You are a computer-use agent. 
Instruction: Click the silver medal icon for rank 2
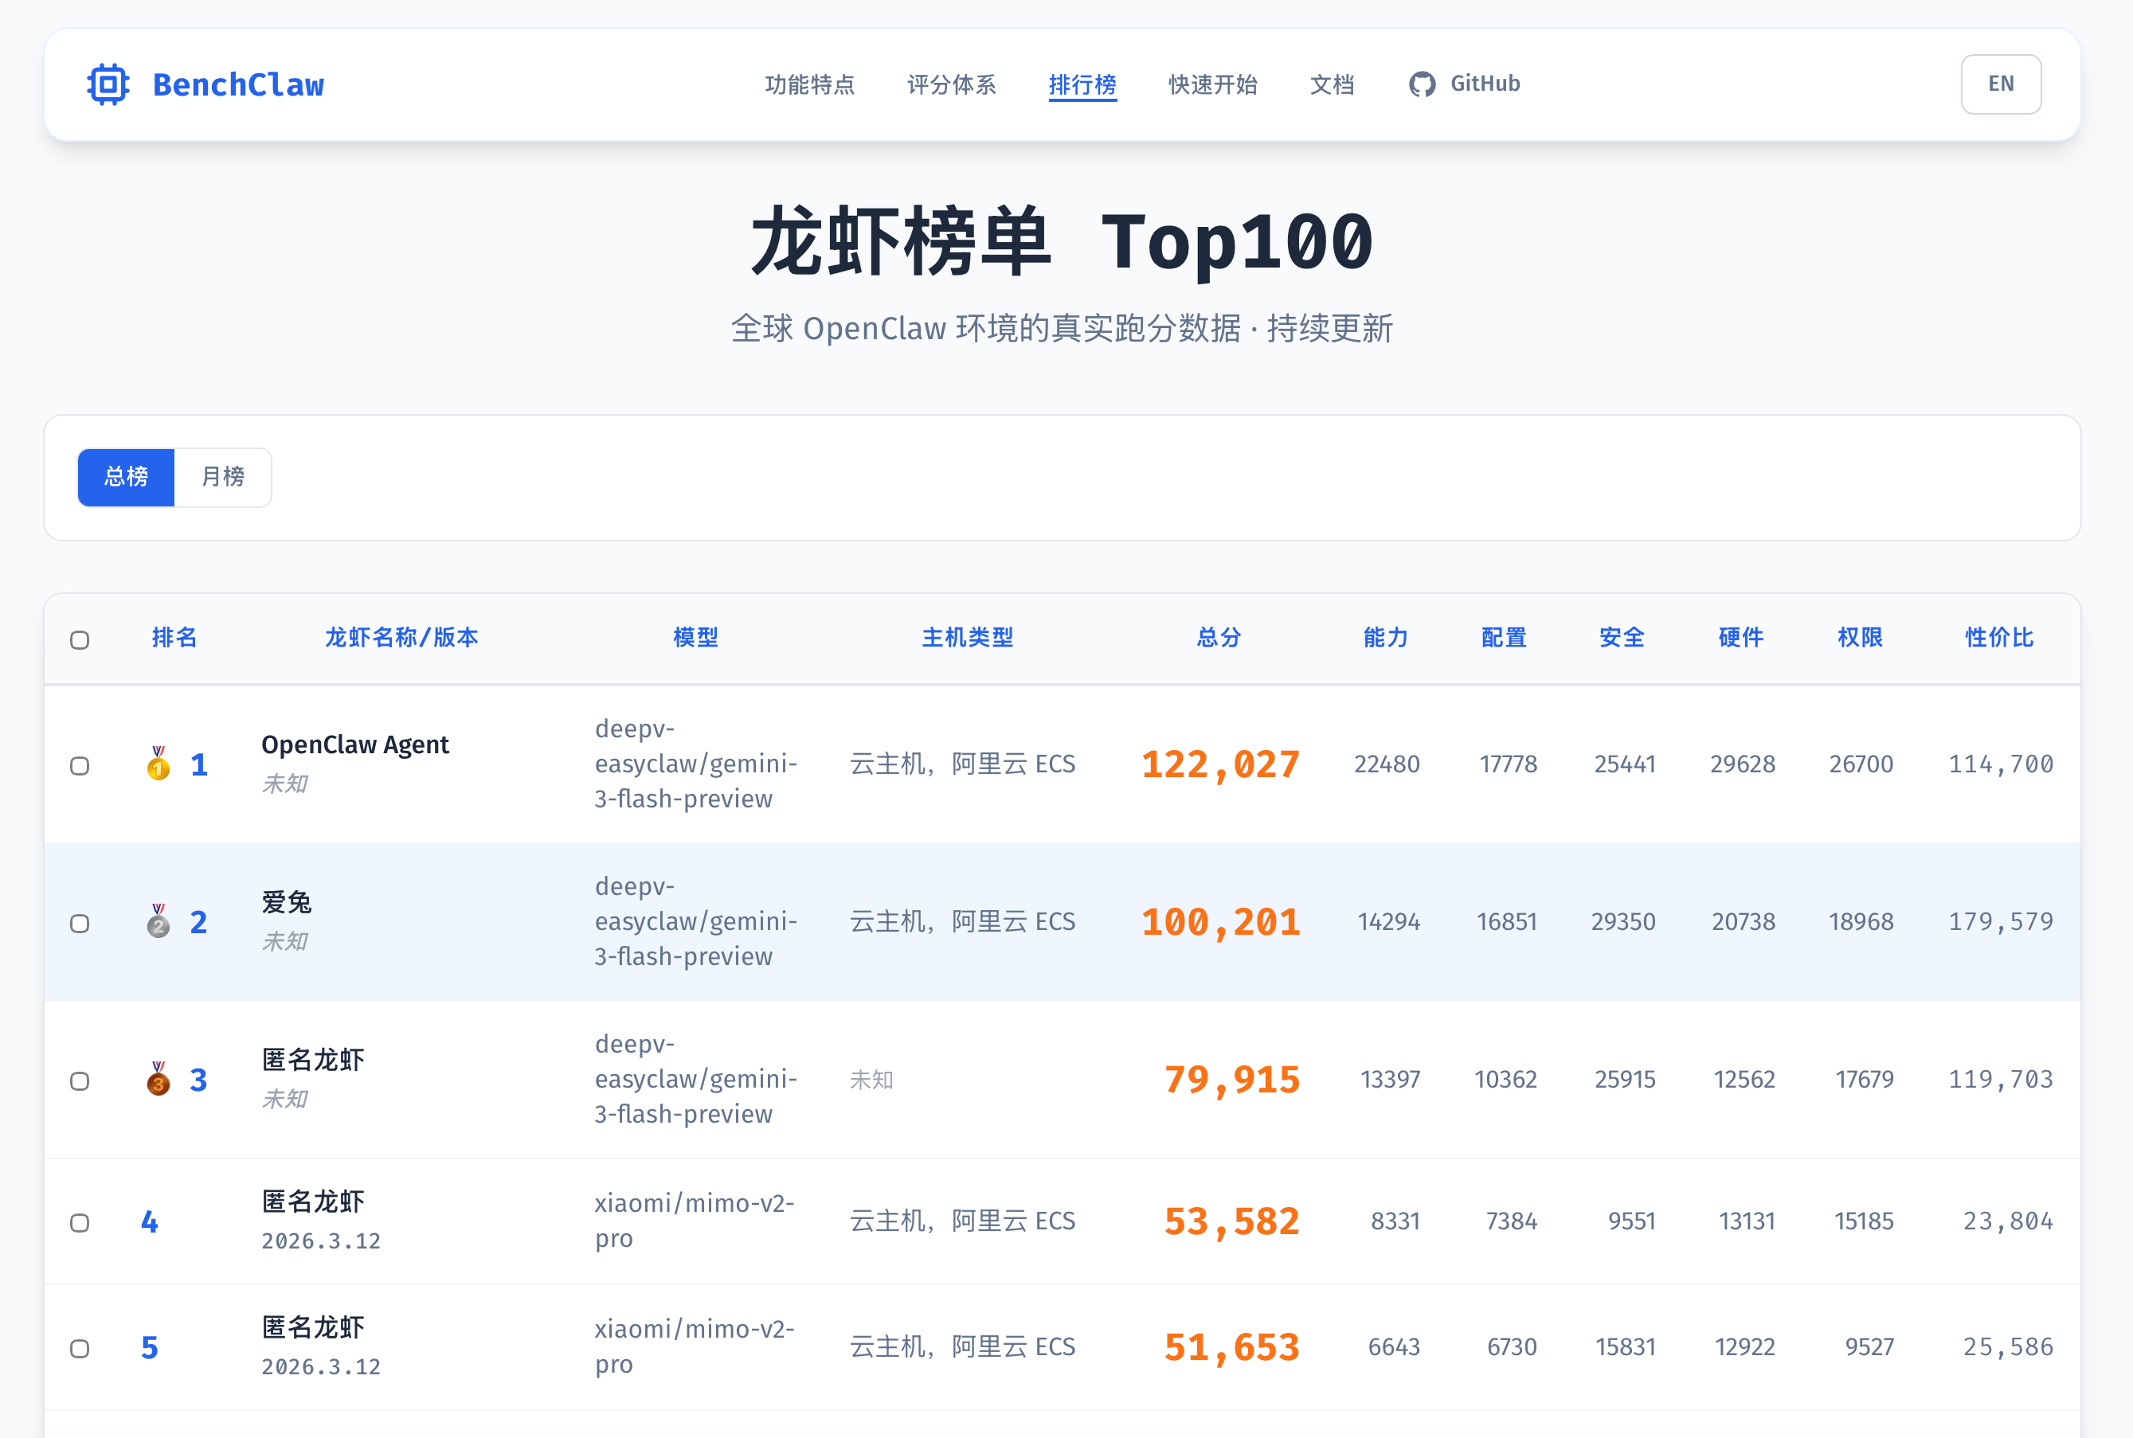point(159,922)
